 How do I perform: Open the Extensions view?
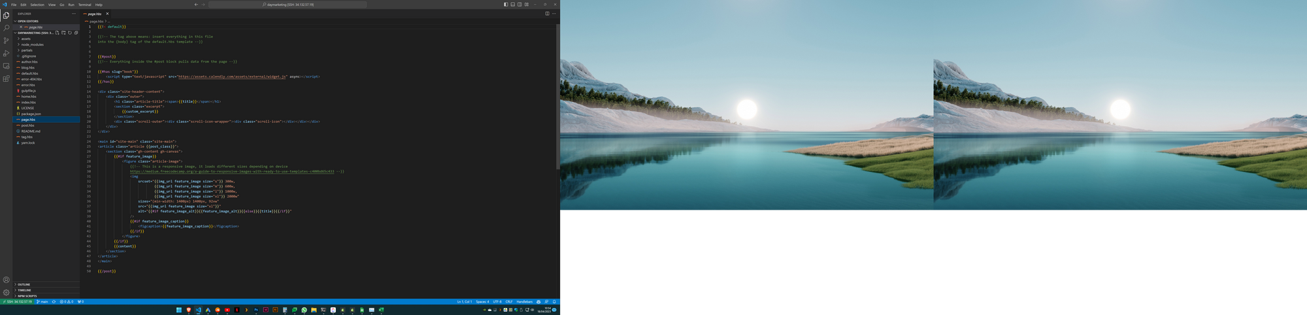(7, 78)
